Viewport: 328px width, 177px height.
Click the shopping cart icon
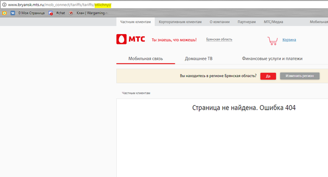(x=272, y=41)
